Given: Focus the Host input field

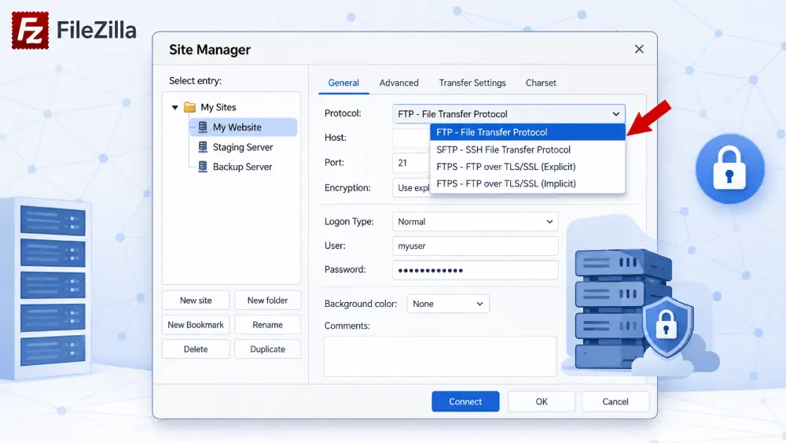Looking at the screenshot, I should (411, 138).
